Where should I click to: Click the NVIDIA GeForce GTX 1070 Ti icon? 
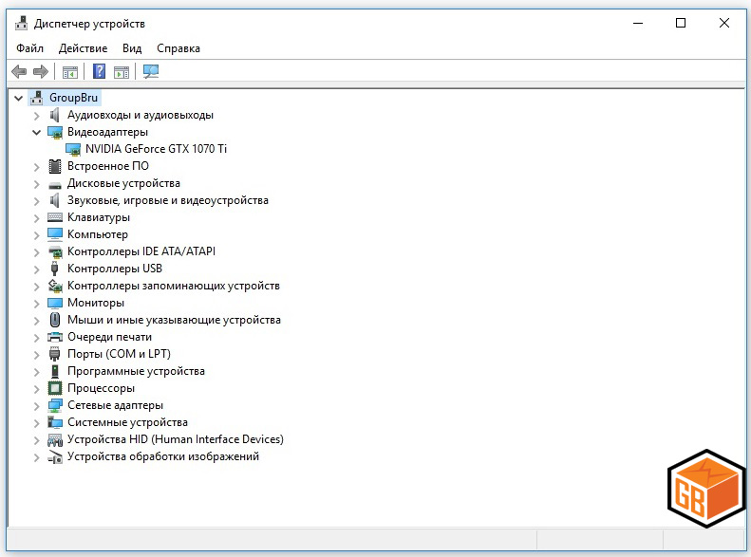(73, 149)
